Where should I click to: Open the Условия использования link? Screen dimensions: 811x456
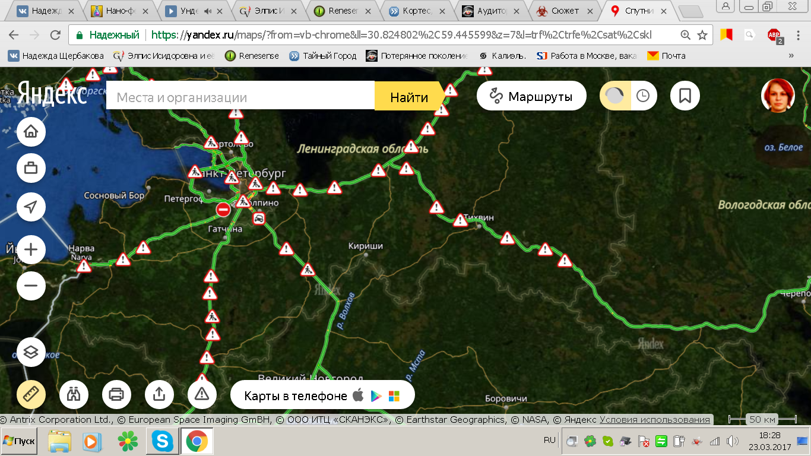click(655, 420)
